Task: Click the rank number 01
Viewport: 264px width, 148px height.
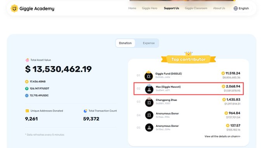Action: (138, 75)
